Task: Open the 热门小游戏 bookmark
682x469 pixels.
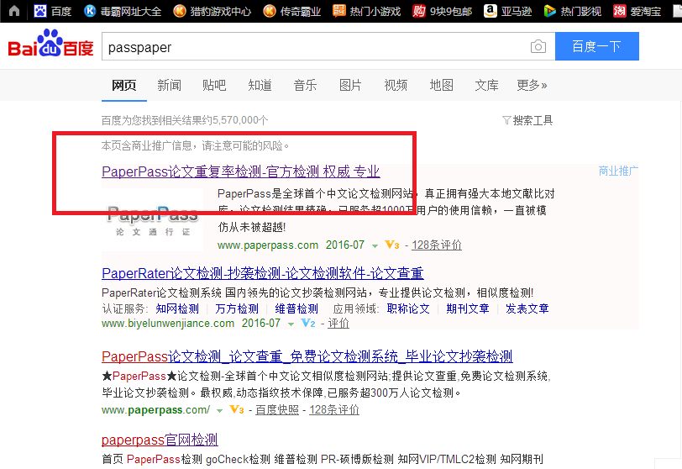Action: pyautogui.click(x=367, y=11)
